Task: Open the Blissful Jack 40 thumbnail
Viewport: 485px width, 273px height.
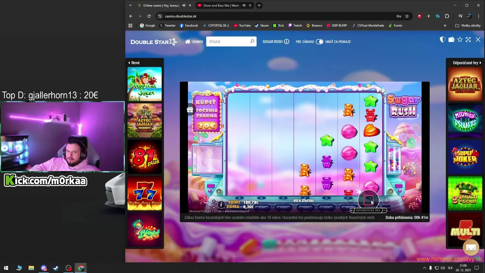Action: (x=144, y=229)
